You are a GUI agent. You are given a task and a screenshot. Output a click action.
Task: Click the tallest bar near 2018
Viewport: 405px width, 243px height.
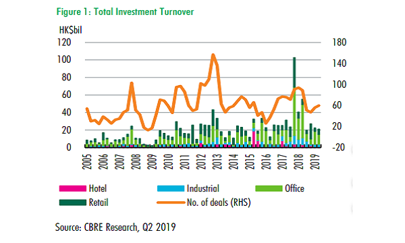[294, 102]
